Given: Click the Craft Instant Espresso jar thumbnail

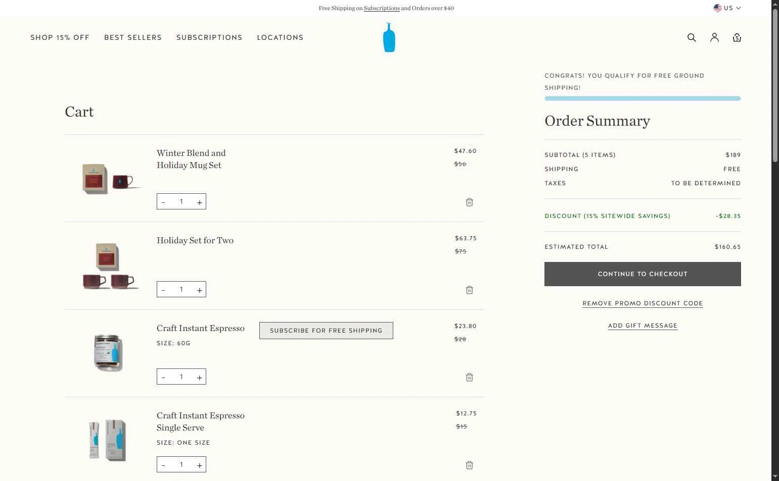Looking at the screenshot, I should (108, 353).
